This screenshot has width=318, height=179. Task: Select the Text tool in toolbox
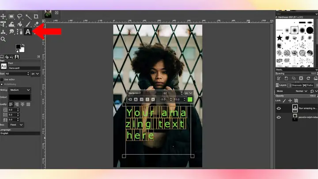tap(28, 32)
